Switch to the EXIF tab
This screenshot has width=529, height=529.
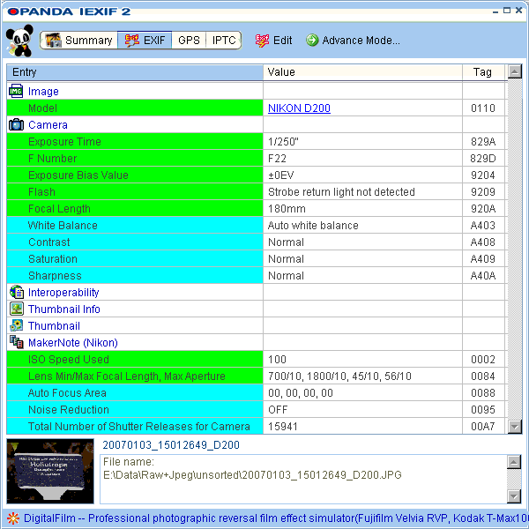(145, 41)
